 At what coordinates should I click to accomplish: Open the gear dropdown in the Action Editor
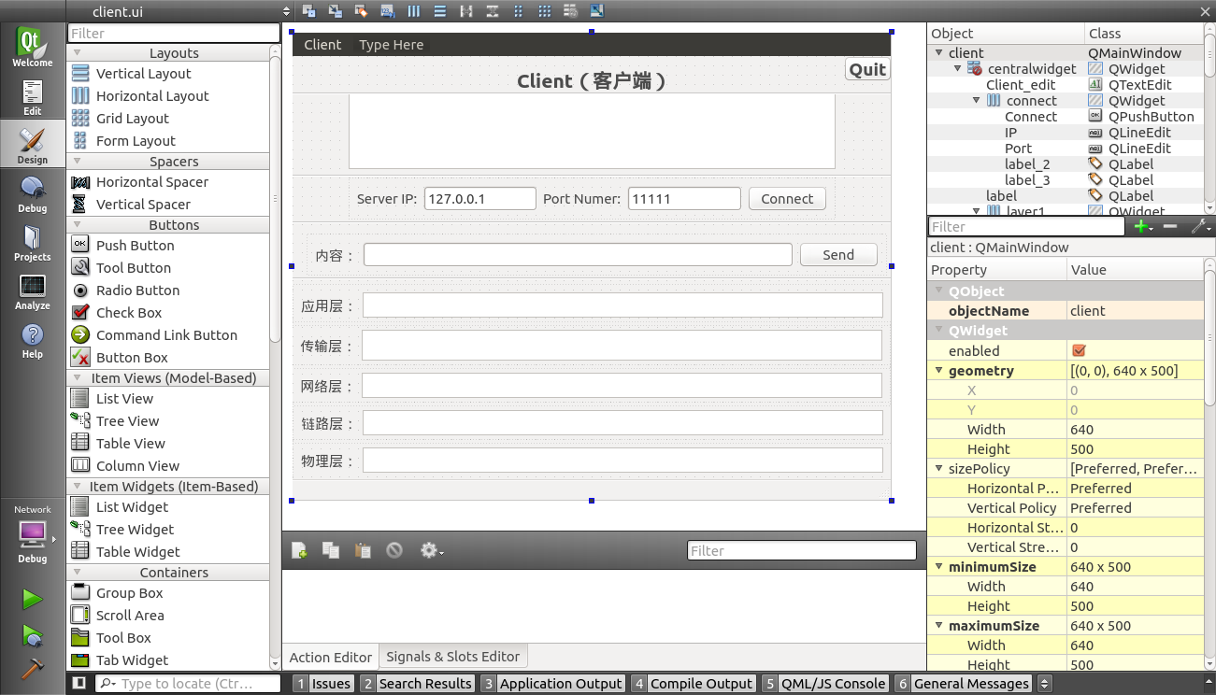coord(432,550)
